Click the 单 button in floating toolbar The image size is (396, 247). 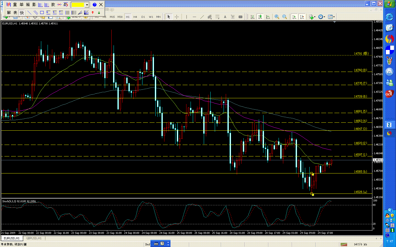tap(21, 5)
